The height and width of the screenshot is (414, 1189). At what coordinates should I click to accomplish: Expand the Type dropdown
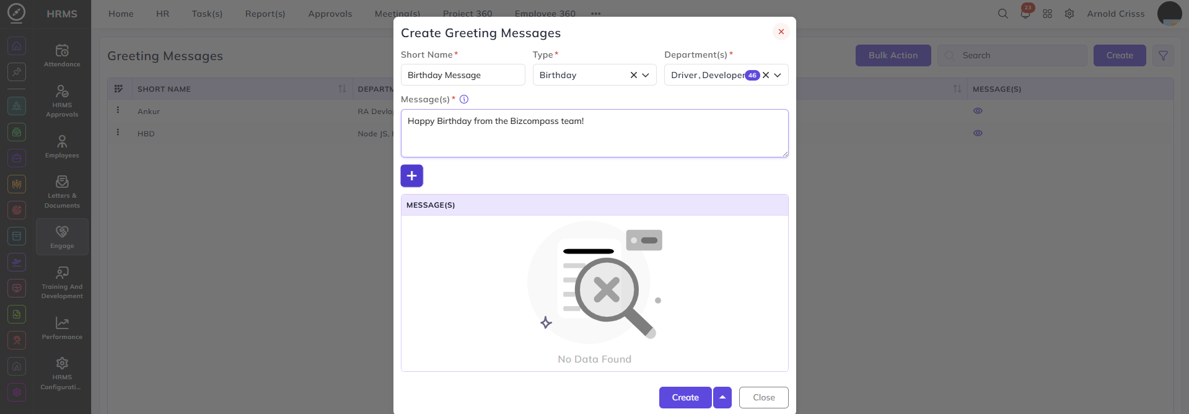[646, 75]
